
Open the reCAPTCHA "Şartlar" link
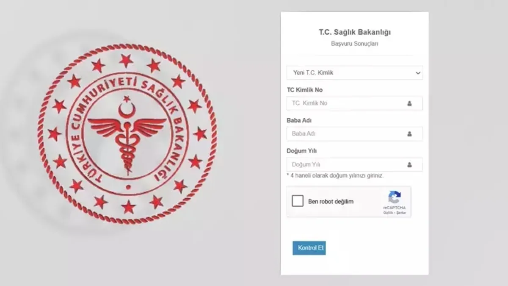[401, 213]
